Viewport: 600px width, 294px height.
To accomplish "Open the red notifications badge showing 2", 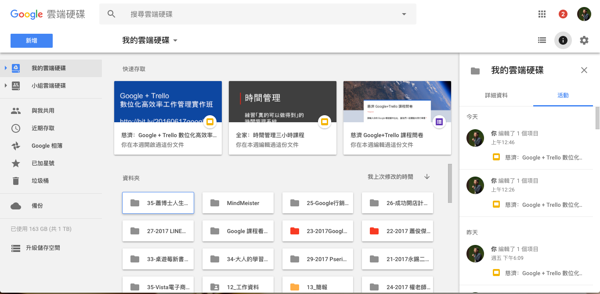I will [x=563, y=14].
